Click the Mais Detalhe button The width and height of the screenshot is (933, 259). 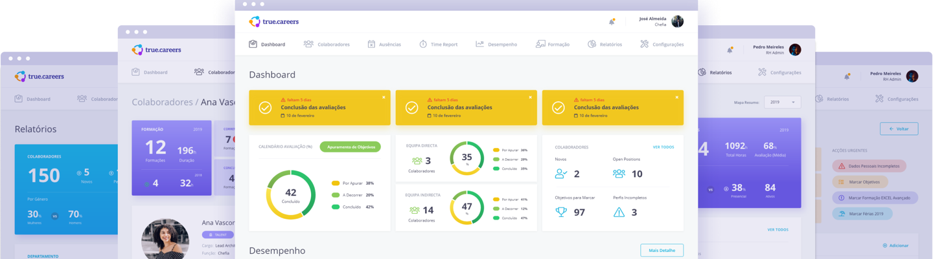pos(662,250)
